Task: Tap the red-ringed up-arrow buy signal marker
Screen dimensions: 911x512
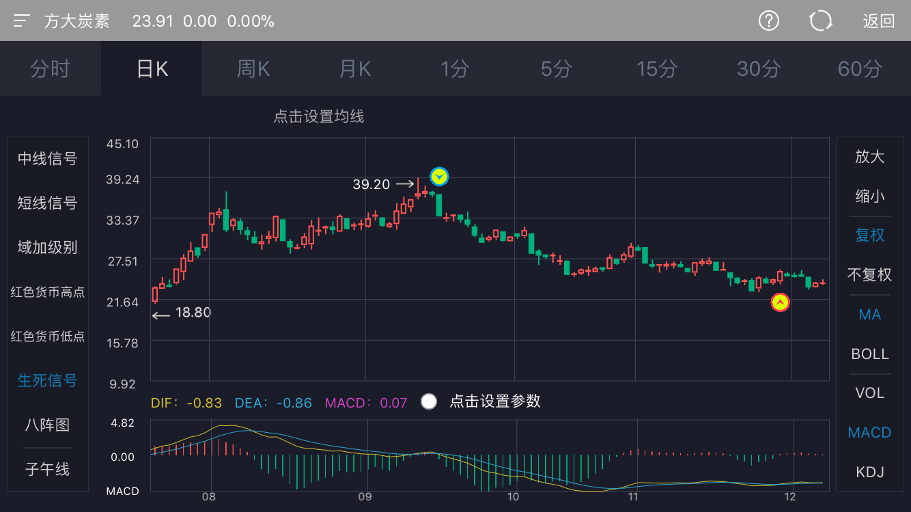Action: pos(780,302)
